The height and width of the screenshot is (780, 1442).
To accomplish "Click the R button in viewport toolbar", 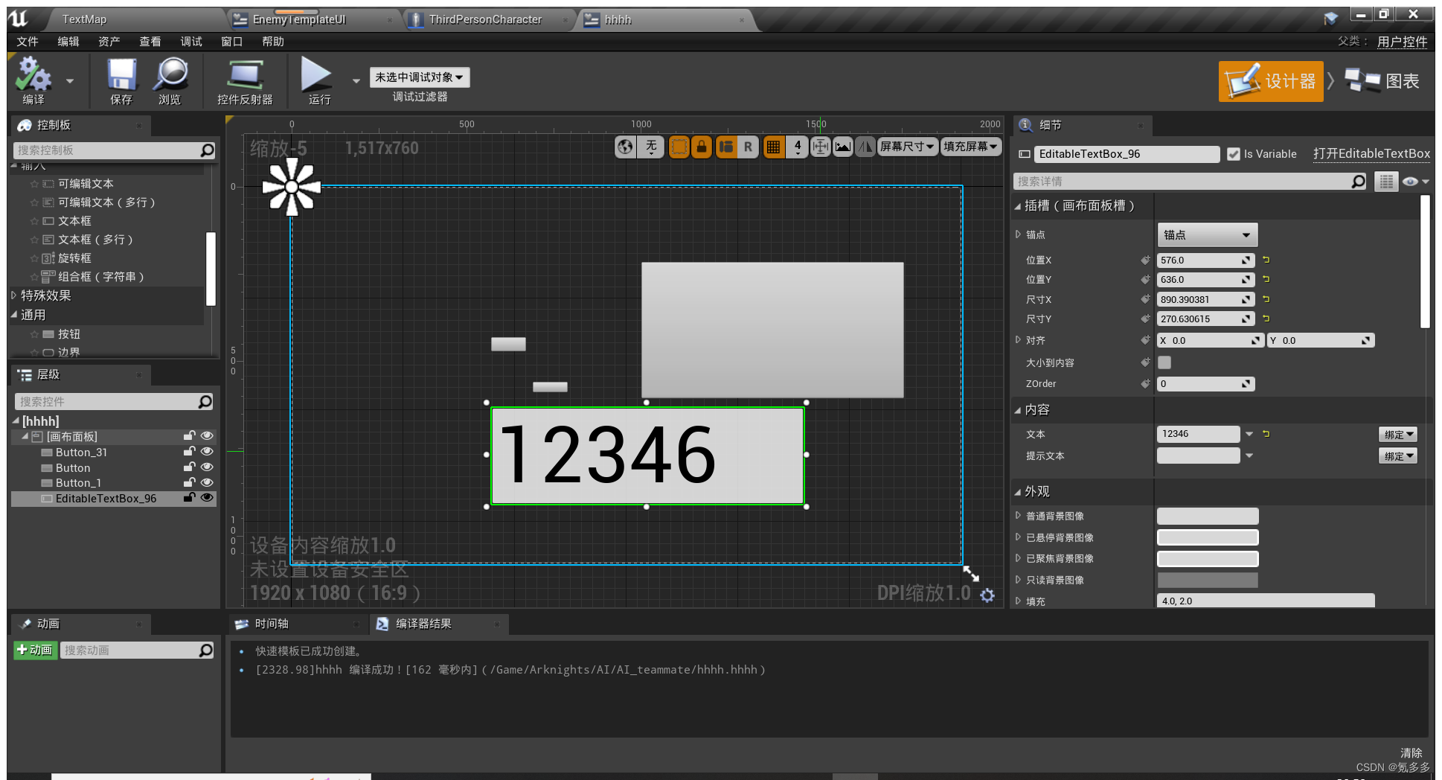I will [748, 147].
